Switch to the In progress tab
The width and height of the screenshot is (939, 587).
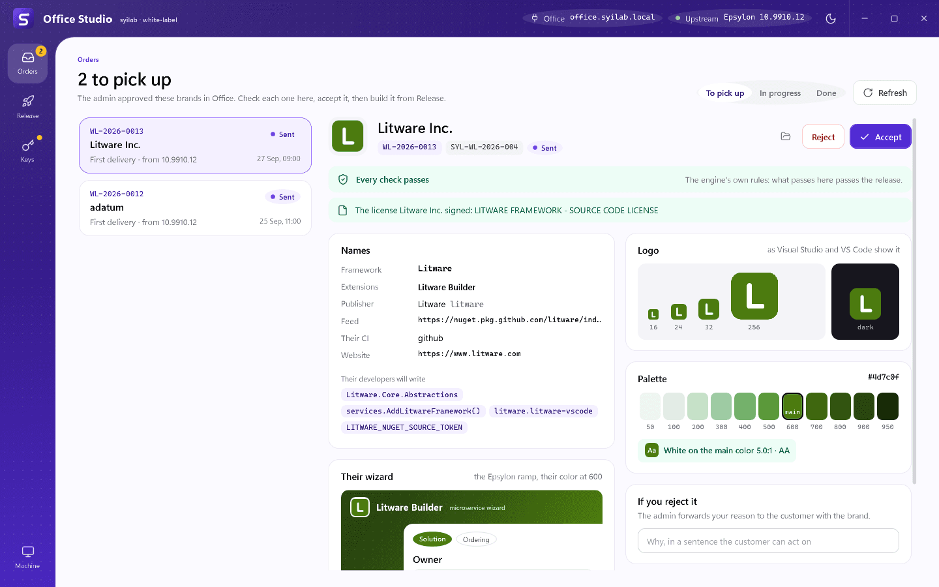click(x=780, y=93)
